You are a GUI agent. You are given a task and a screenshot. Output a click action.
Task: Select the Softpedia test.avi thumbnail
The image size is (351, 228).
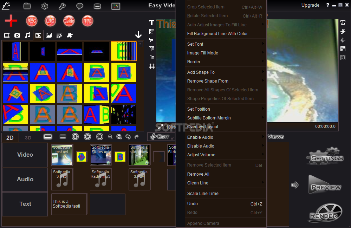point(62,155)
